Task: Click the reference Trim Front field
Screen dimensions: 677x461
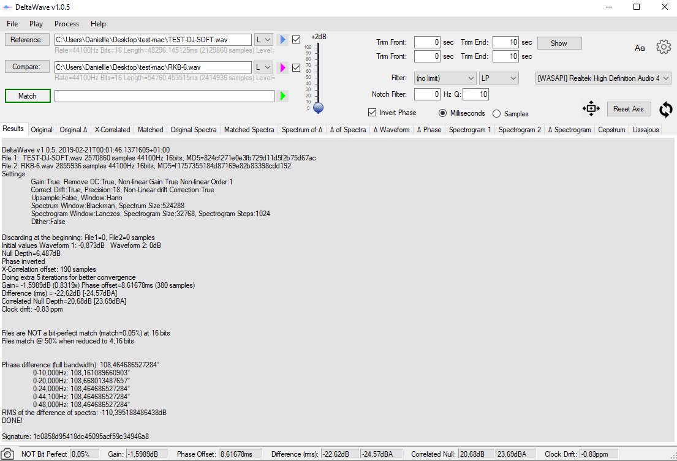Action: click(427, 42)
